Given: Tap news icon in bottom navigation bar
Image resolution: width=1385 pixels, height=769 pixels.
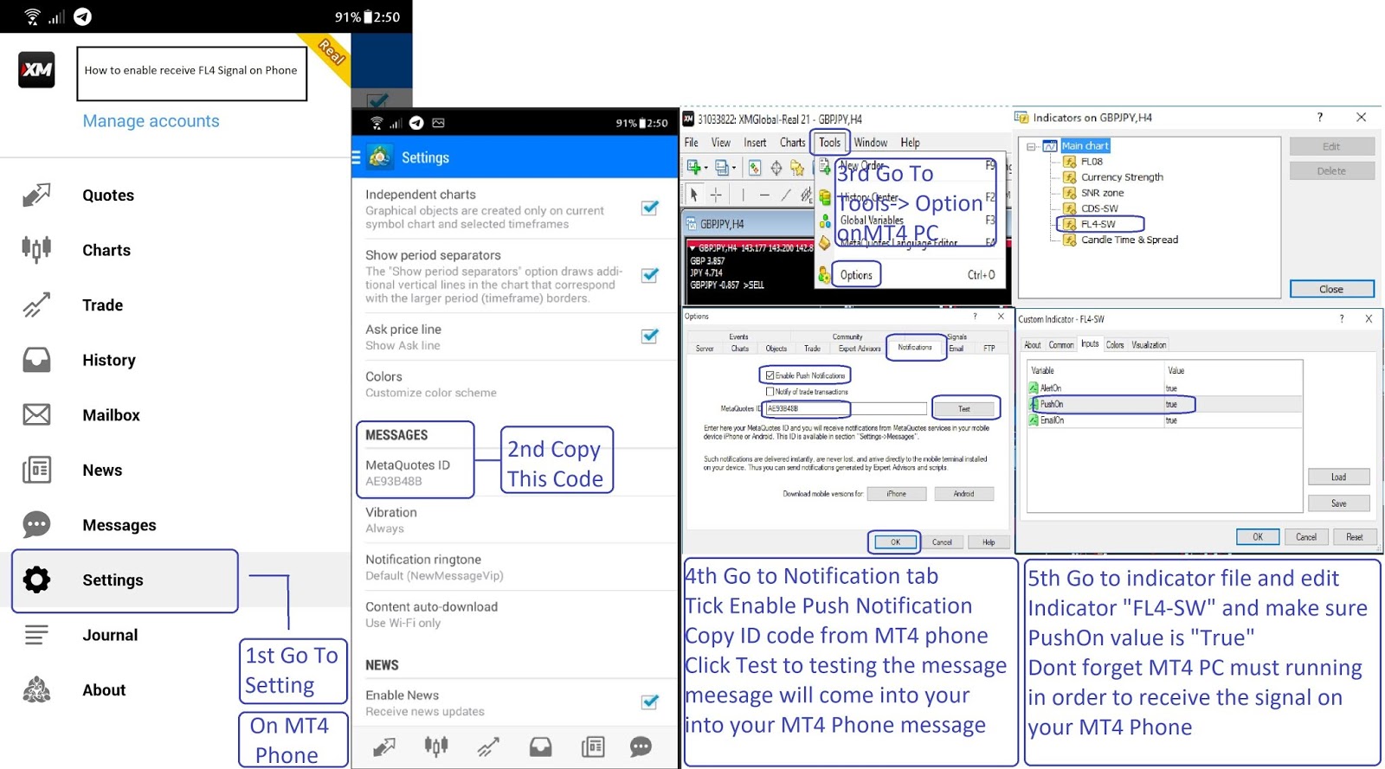Looking at the screenshot, I should click(593, 747).
